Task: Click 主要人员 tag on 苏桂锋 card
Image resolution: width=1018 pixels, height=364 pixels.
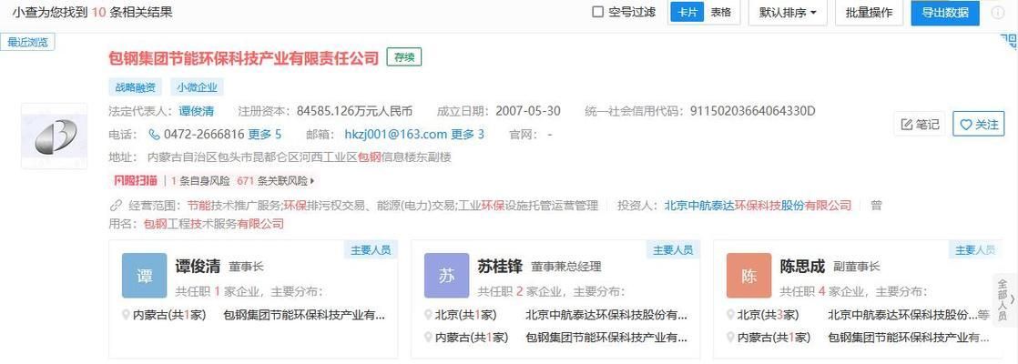Action: 673,250
